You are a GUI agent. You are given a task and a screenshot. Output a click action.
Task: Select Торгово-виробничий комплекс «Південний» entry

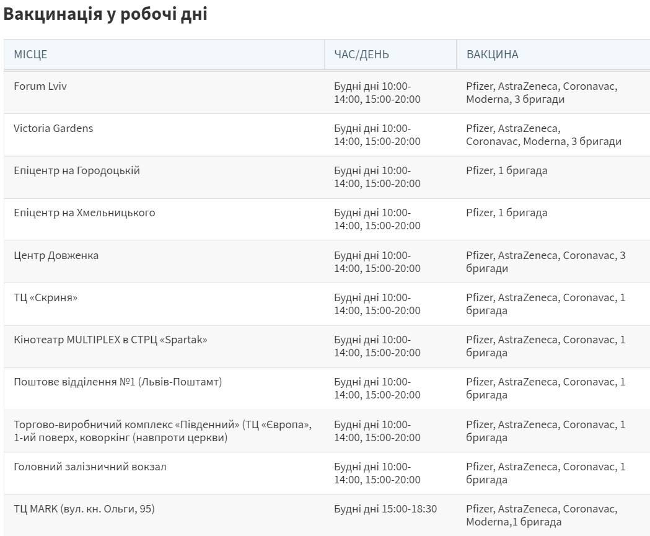click(x=162, y=431)
